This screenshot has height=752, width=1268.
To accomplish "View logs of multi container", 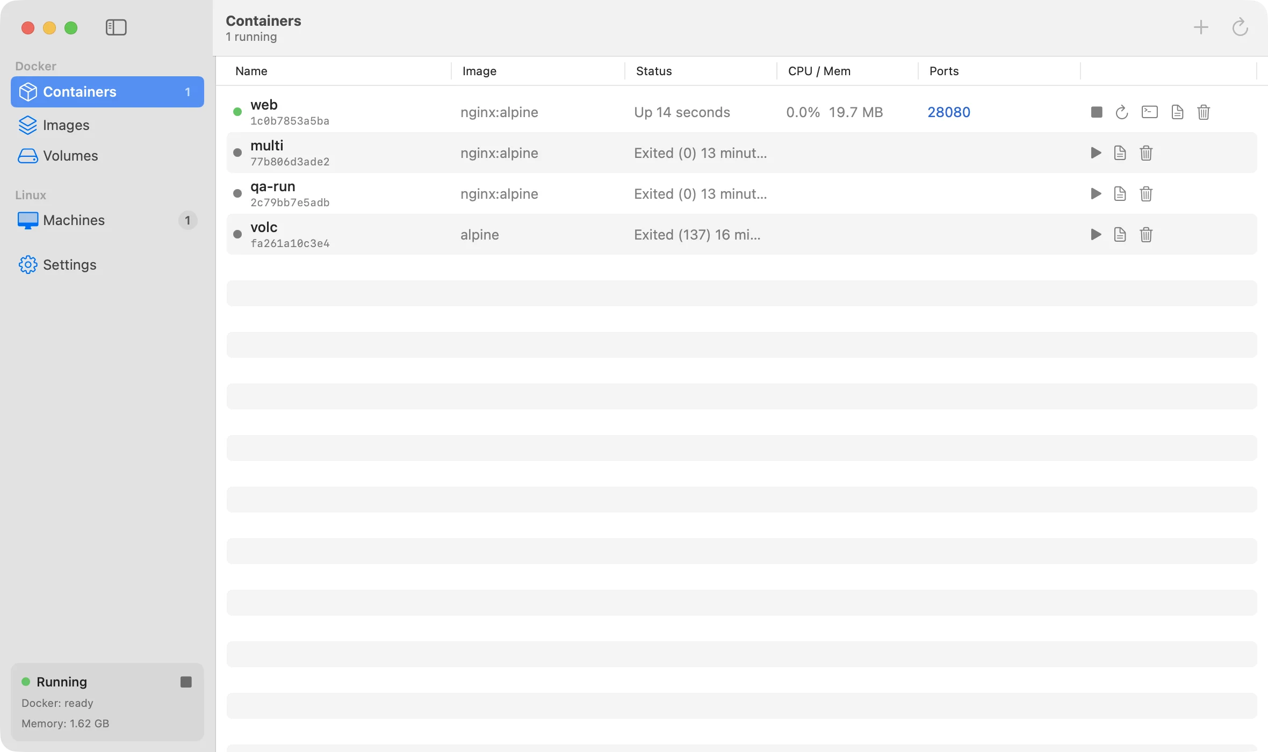I will pyautogui.click(x=1120, y=153).
